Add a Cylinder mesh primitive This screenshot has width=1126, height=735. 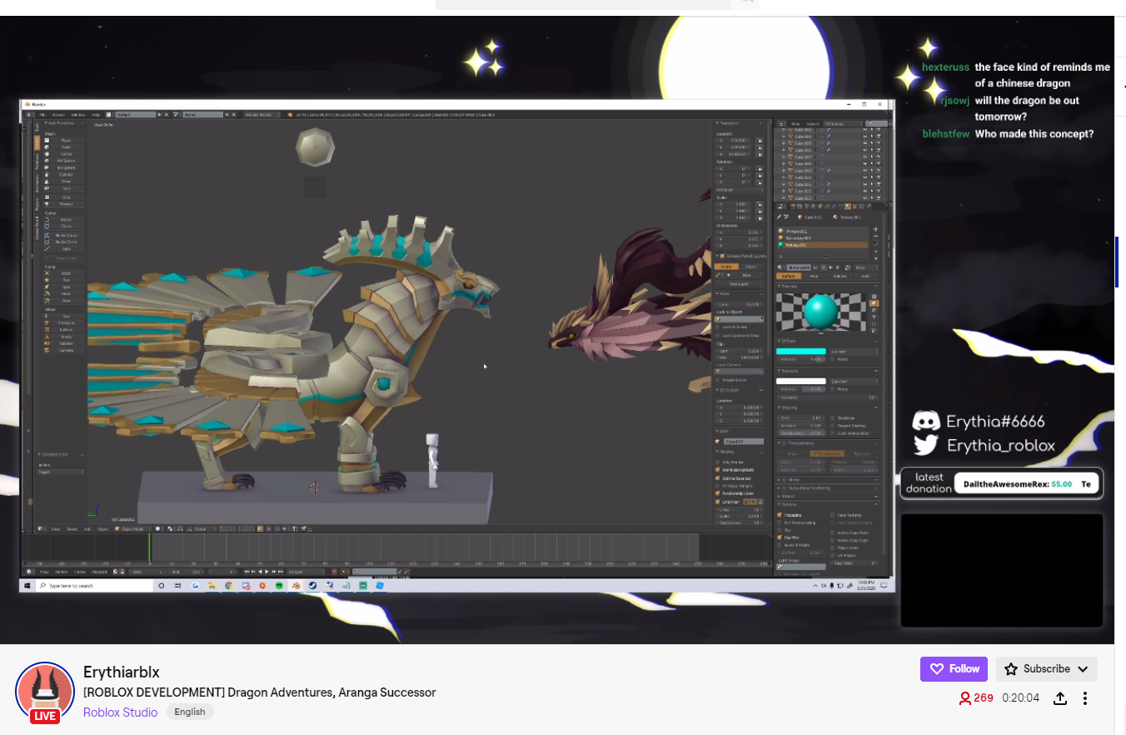click(64, 174)
